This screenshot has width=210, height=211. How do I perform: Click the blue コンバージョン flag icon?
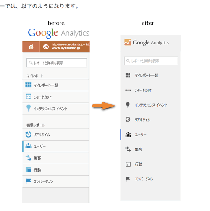29,181
